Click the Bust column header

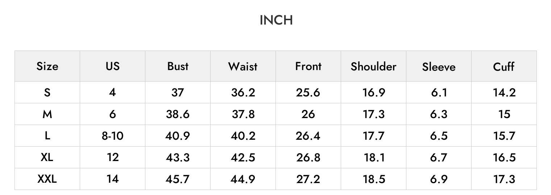click(x=178, y=66)
